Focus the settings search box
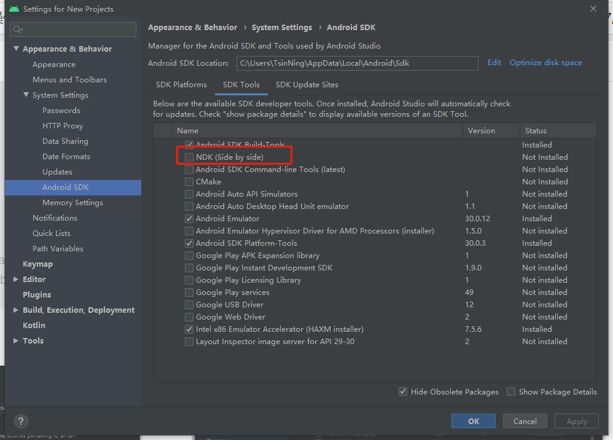Screen dimensions: 613x440 coord(73,29)
